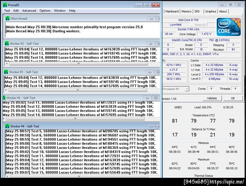Minimize the CPU-Z window
The height and width of the screenshot is (186, 246).
[x=222, y=5]
